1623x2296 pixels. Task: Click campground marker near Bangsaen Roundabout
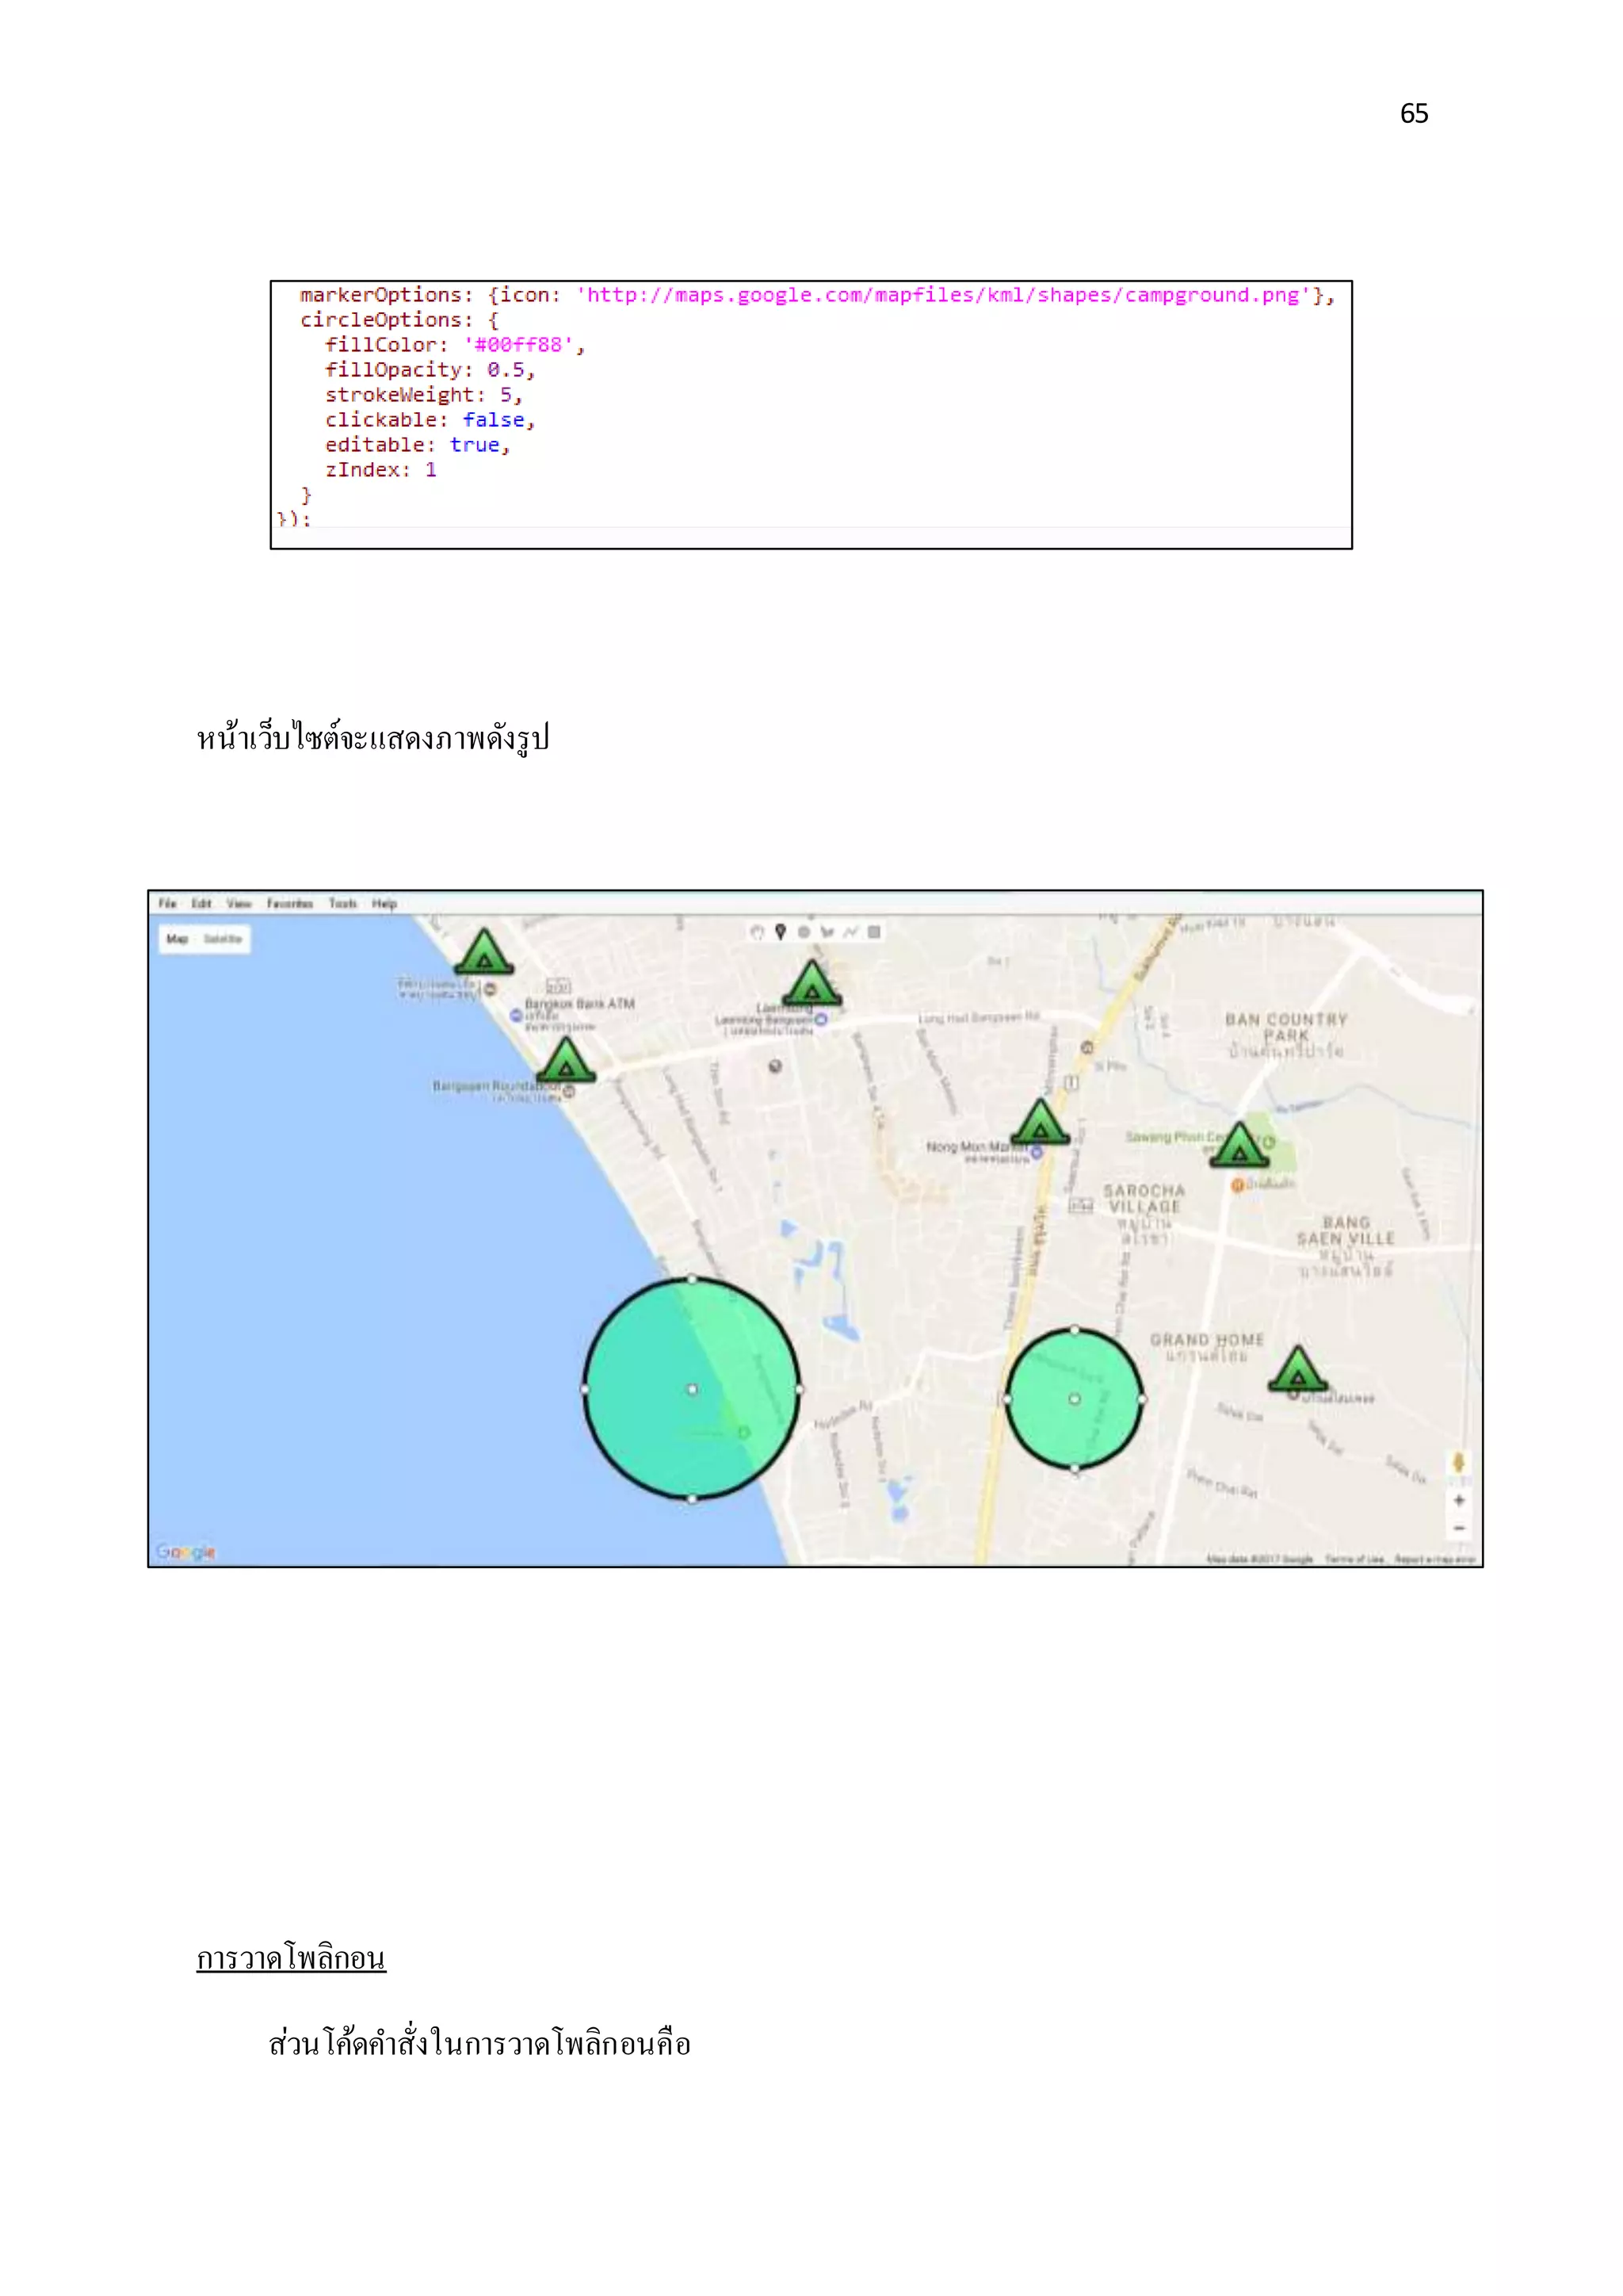pyautogui.click(x=566, y=1060)
